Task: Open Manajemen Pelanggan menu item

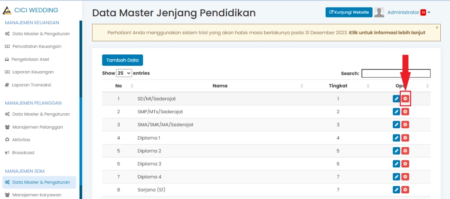Action: click(x=34, y=127)
